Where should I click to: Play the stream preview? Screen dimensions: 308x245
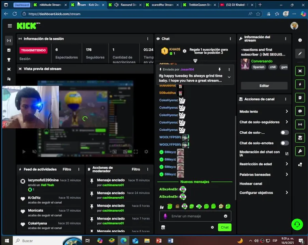click(x=24, y=151)
